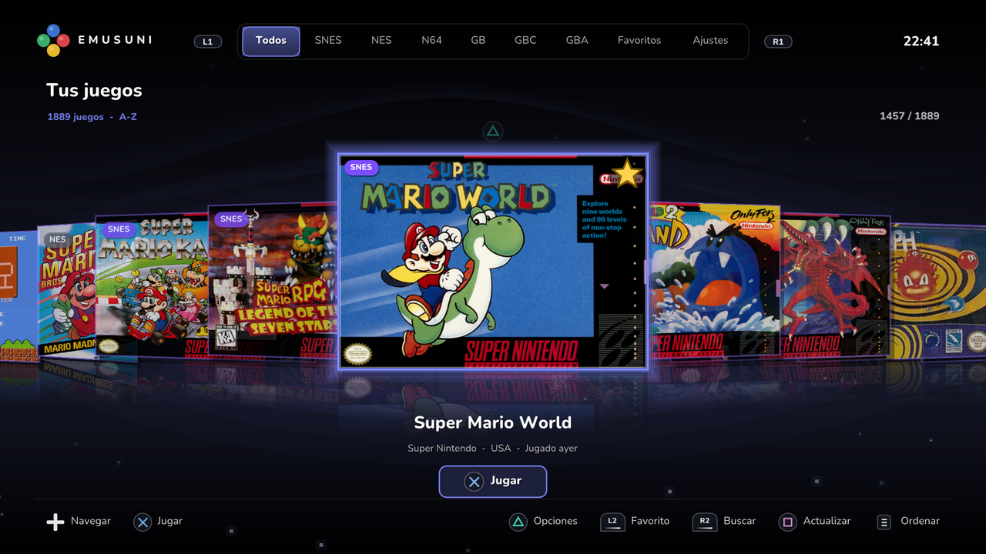
Task: Click the Super Mario World title text
Action: 493,422
